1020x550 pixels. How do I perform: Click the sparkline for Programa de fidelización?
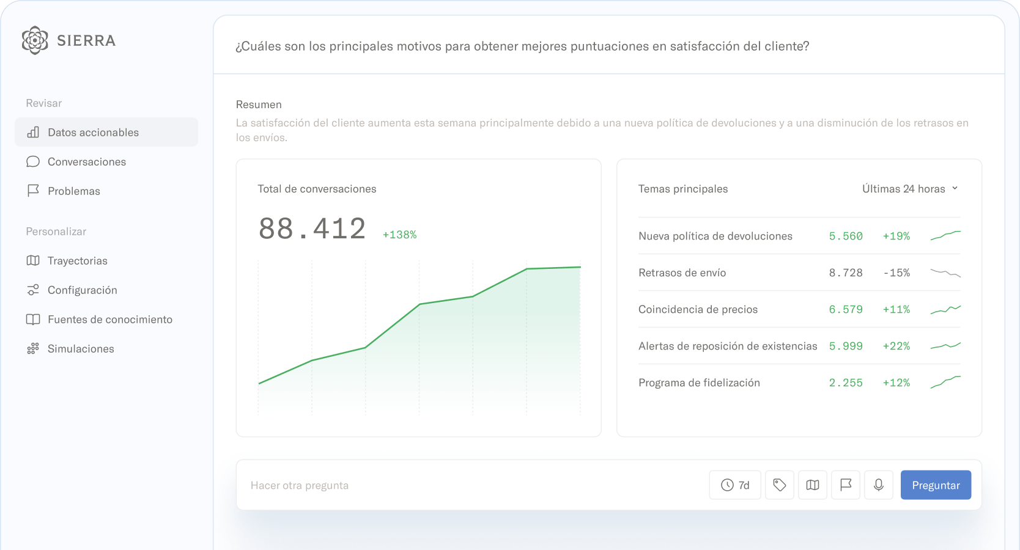click(x=945, y=383)
